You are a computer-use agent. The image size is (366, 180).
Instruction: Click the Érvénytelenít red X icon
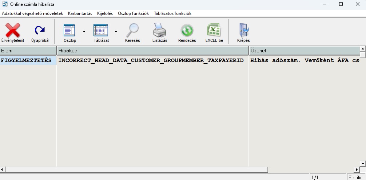pyautogui.click(x=13, y=31)
